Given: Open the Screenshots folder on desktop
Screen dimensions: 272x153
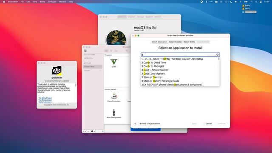Looking at the screenshot, I should 249,12.
